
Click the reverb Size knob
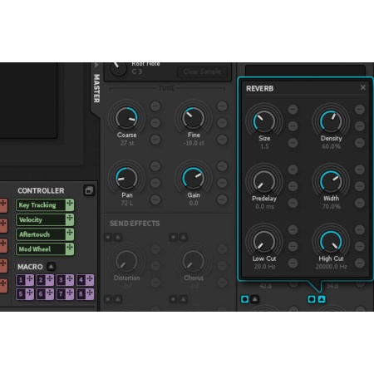click(x=264, y=121)
